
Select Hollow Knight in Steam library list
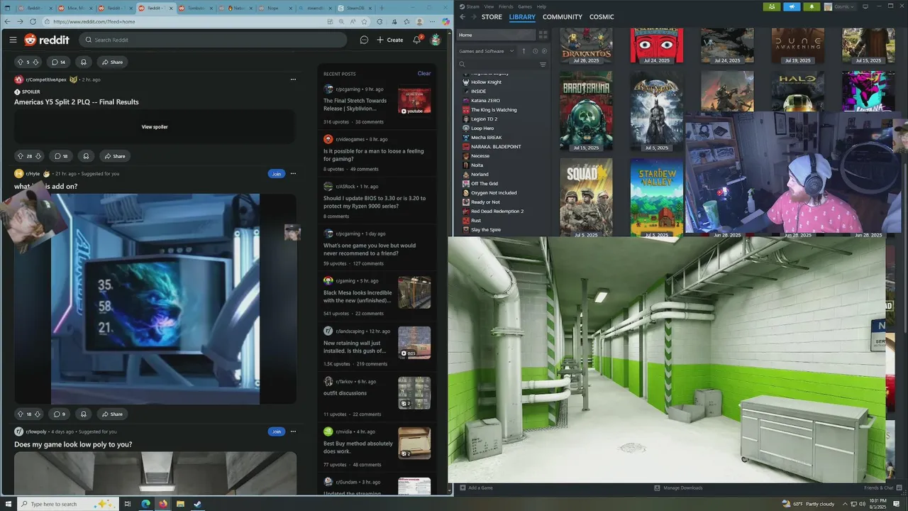click(486, 82)
